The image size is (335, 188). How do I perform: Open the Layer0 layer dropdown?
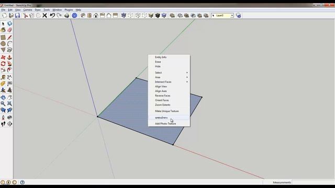222,16
